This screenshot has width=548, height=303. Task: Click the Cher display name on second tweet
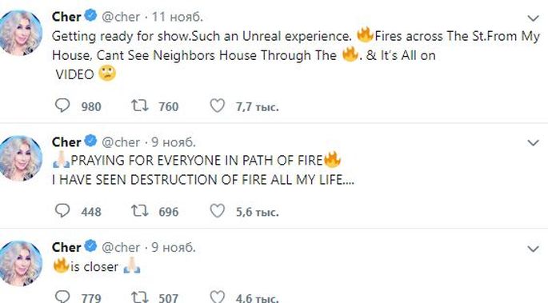pyautogui.click(x=66, y=142)
